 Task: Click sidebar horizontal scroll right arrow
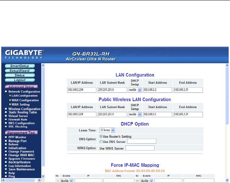pos(39,180)
